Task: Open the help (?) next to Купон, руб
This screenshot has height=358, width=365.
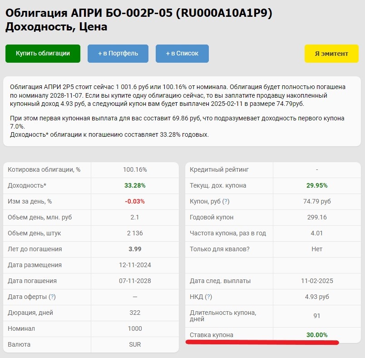Action: [226, 201]
